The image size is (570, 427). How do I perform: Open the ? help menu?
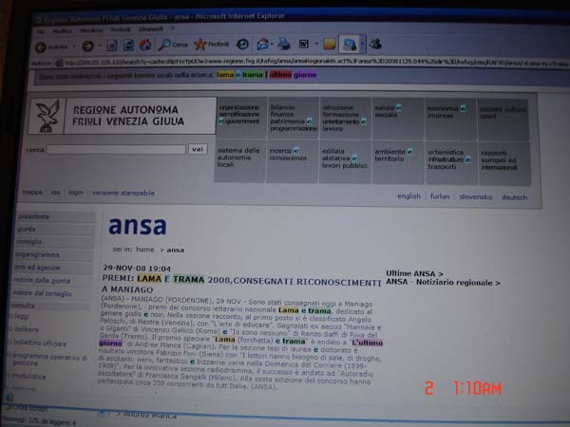(x=173, y=28)
